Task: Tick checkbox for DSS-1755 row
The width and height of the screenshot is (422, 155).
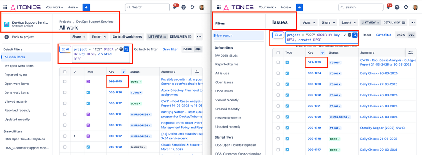Action: 278,63
